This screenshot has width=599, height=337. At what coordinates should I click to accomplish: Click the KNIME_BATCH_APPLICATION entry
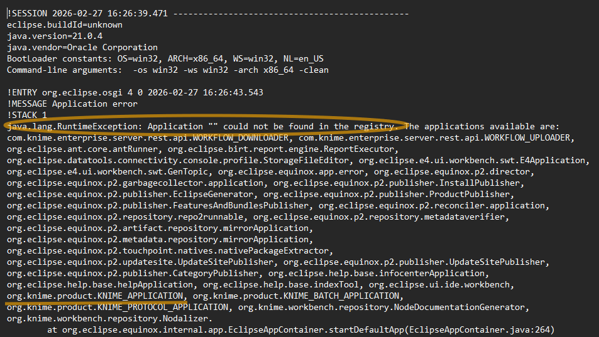(x=296, y=296)
